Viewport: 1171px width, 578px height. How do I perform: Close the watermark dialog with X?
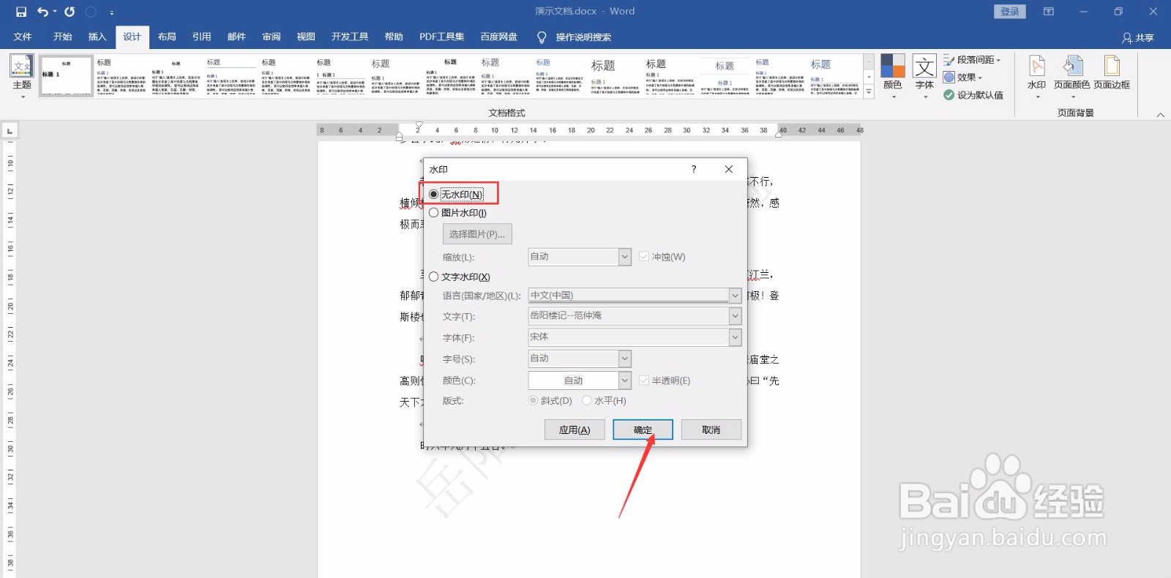(728, 169)
